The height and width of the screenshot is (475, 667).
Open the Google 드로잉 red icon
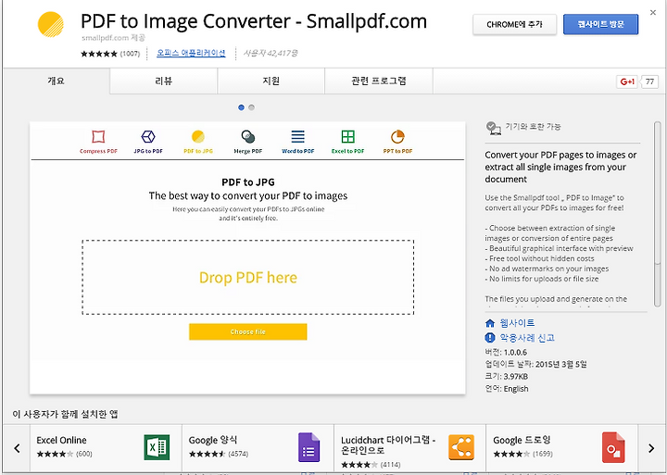tap(613, 447)
